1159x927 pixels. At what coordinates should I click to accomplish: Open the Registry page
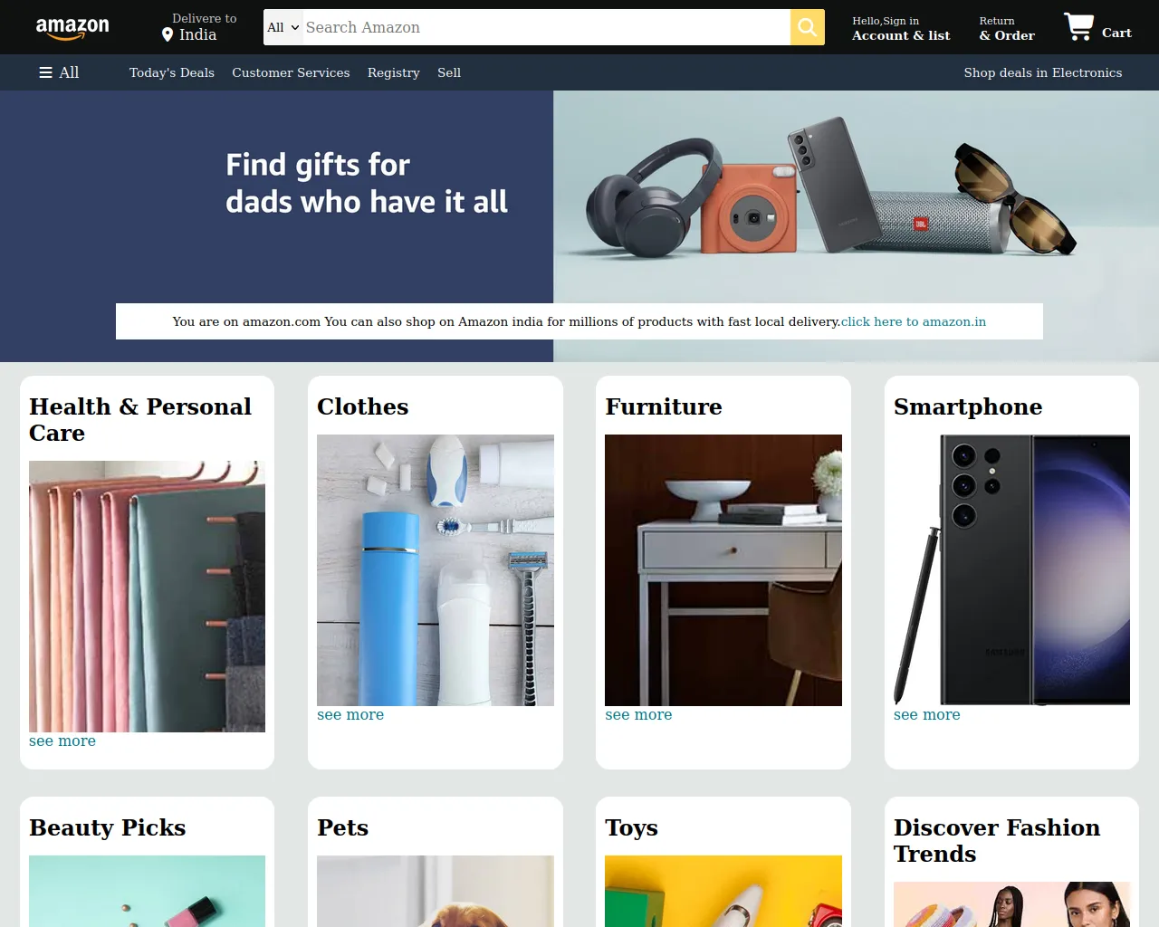coord(394,72)
